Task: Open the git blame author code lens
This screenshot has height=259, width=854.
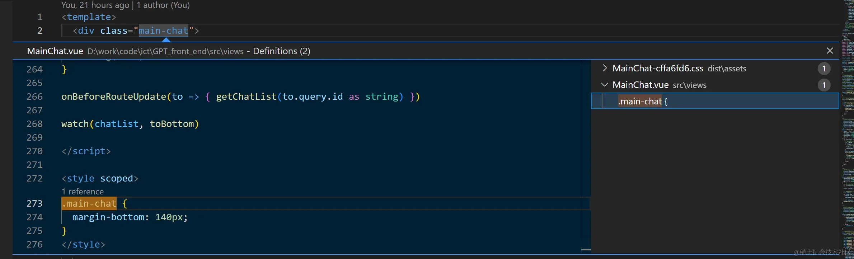Action: pyautogui.click(x=125, y=5)
